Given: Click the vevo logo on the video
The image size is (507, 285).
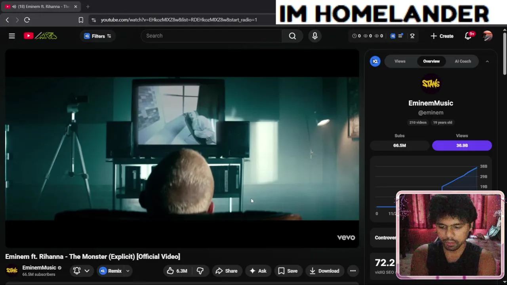Looking at the screenshot, I should coord(346,237).
